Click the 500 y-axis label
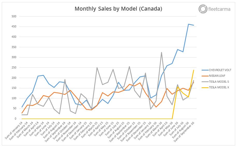237x148 pixels. [x=14, y=16]
